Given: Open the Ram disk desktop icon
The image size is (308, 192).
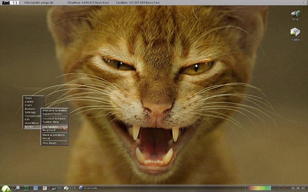Looking at the screenshot, I should (295, 14).
